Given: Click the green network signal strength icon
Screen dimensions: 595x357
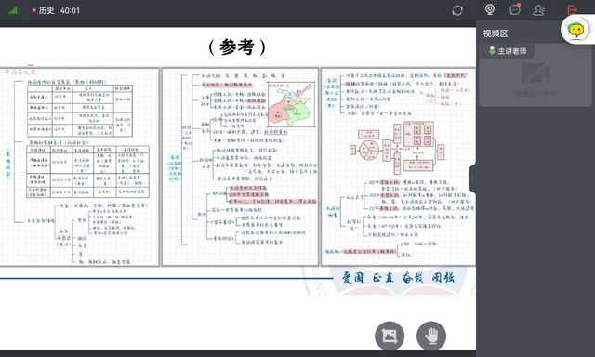Looking at the screenshot, I should click(x=13, y=10).
